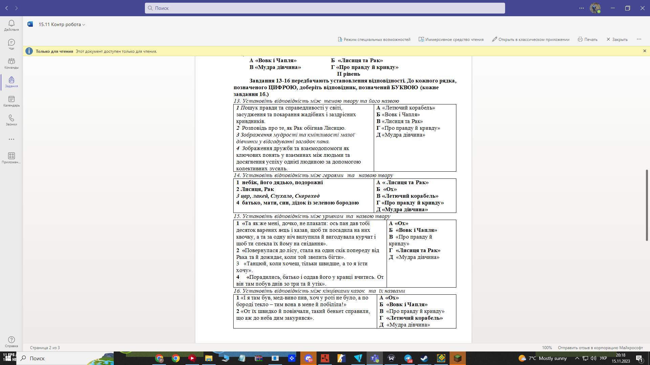The width and height of the screenshot is (650, 365).
Task: Click the Страница 2 из 3 page indicator
Action: [x=45, y=347]
